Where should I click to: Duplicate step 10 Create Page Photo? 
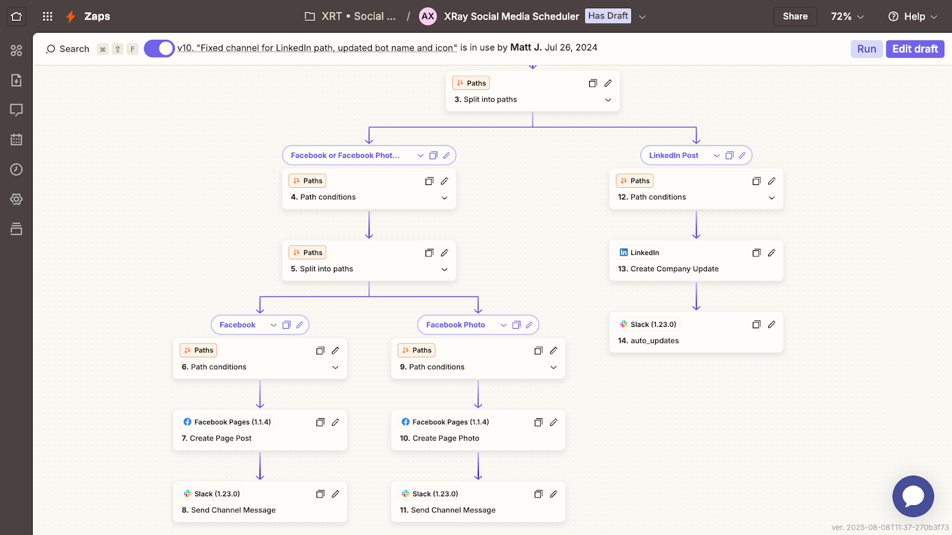click(x=538, y=422)
